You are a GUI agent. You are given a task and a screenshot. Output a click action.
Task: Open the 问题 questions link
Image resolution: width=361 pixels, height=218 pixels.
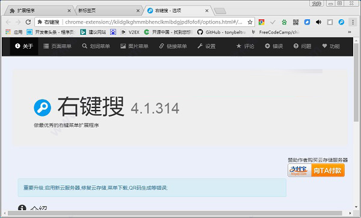click(x=302, y=46)
